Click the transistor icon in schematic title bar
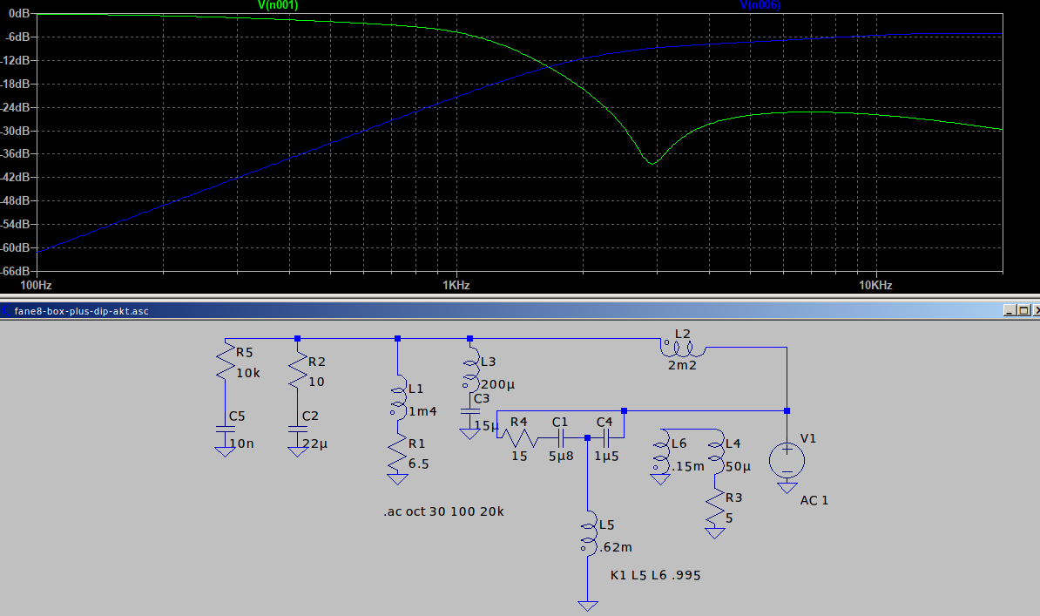1040x616 pixels. click(7, 311)
